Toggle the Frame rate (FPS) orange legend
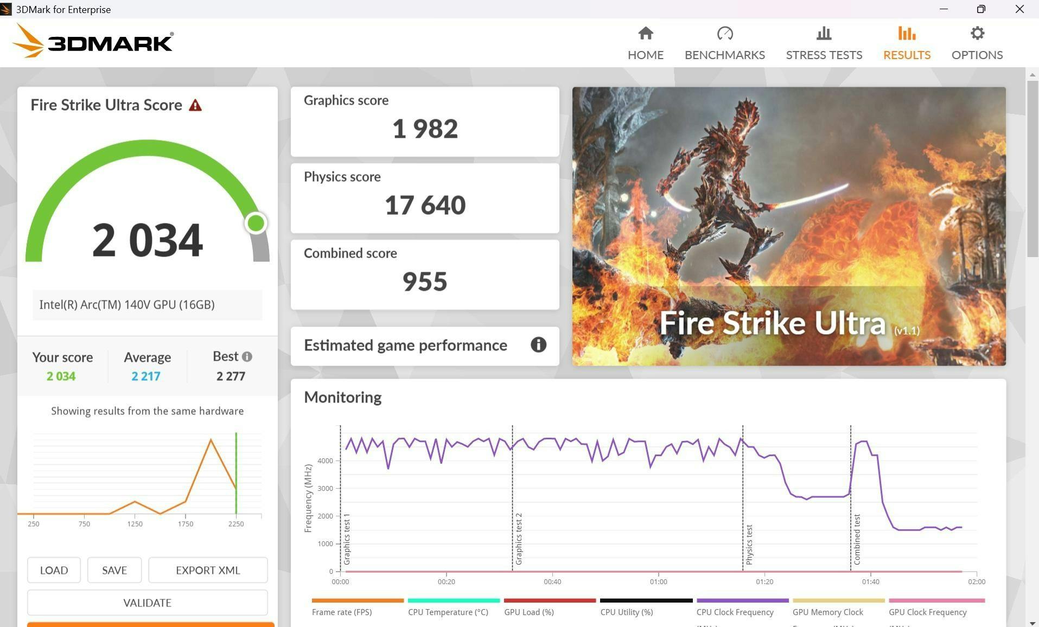The image size is (1039, 627). pos(358,600)
